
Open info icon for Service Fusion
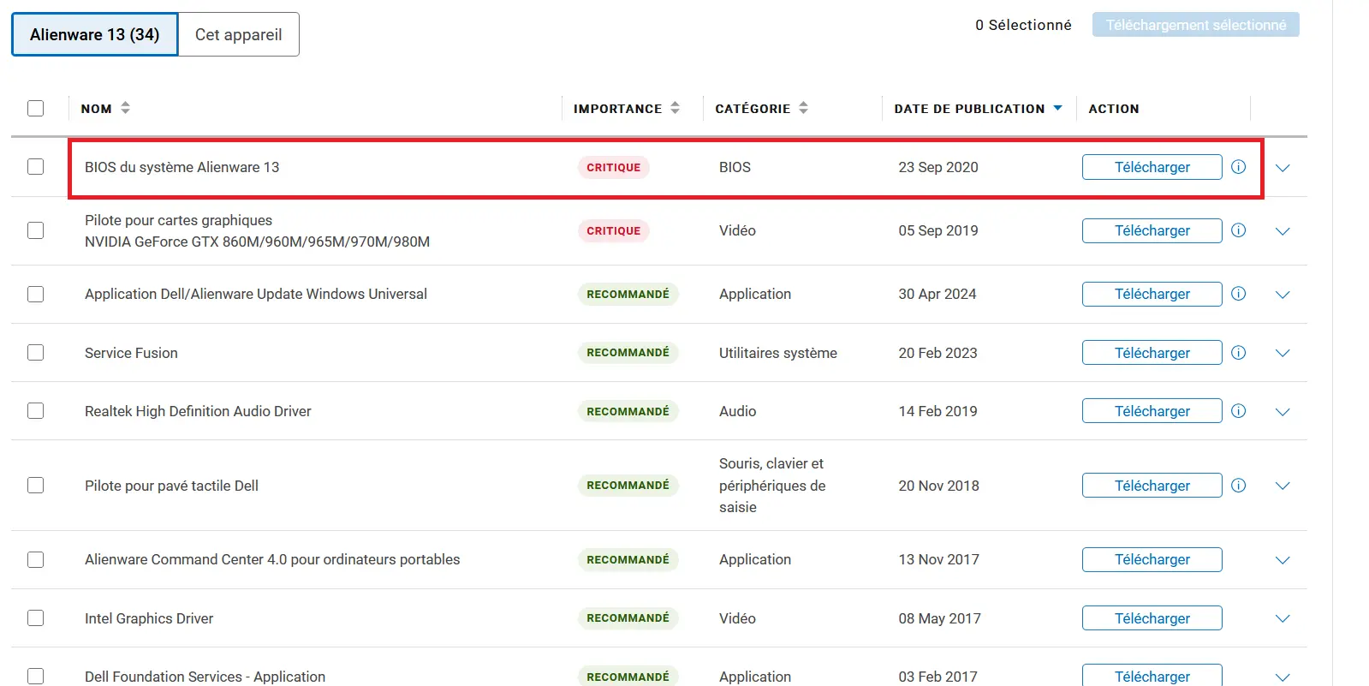pos(1238,353)
